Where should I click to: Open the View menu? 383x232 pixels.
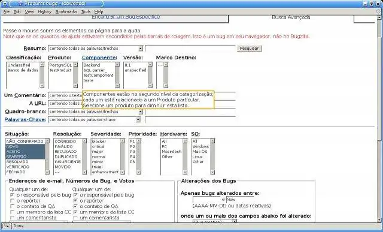point(29,11)
